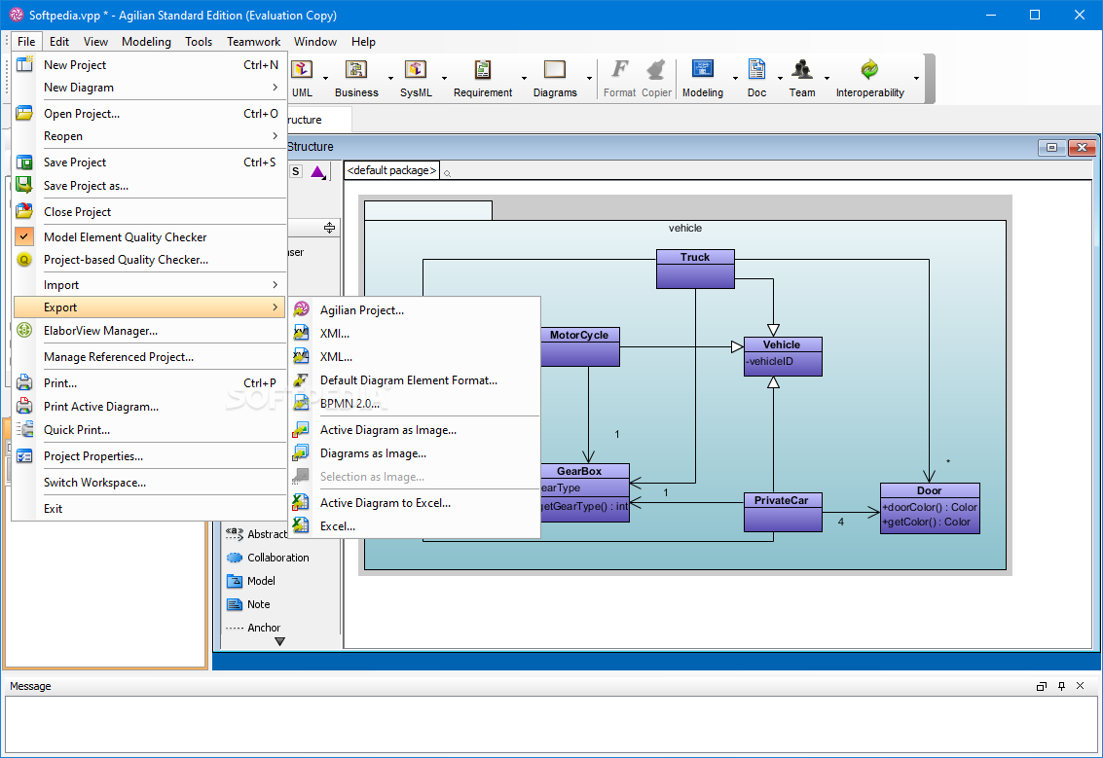Image resolution: width=1103 pixels, height=758 pixels.
Task: Click the Project Properties icon
Action: pyautogui.click(x=24, y=455)
